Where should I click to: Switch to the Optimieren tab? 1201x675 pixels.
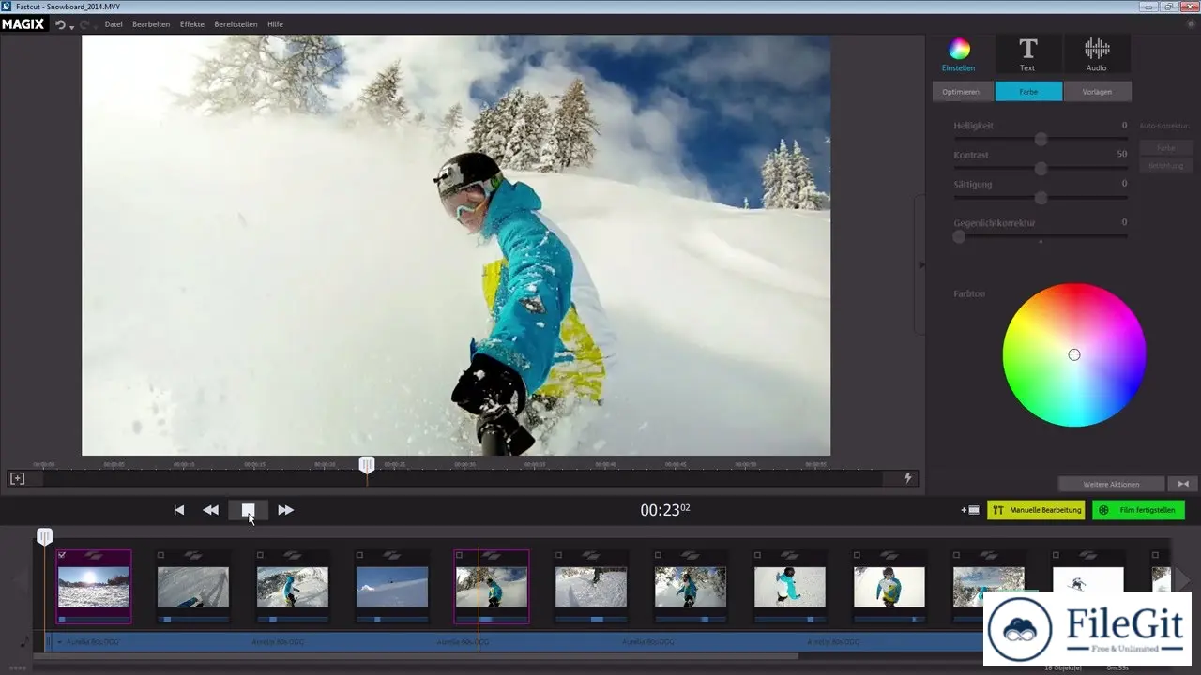[961, 92]
